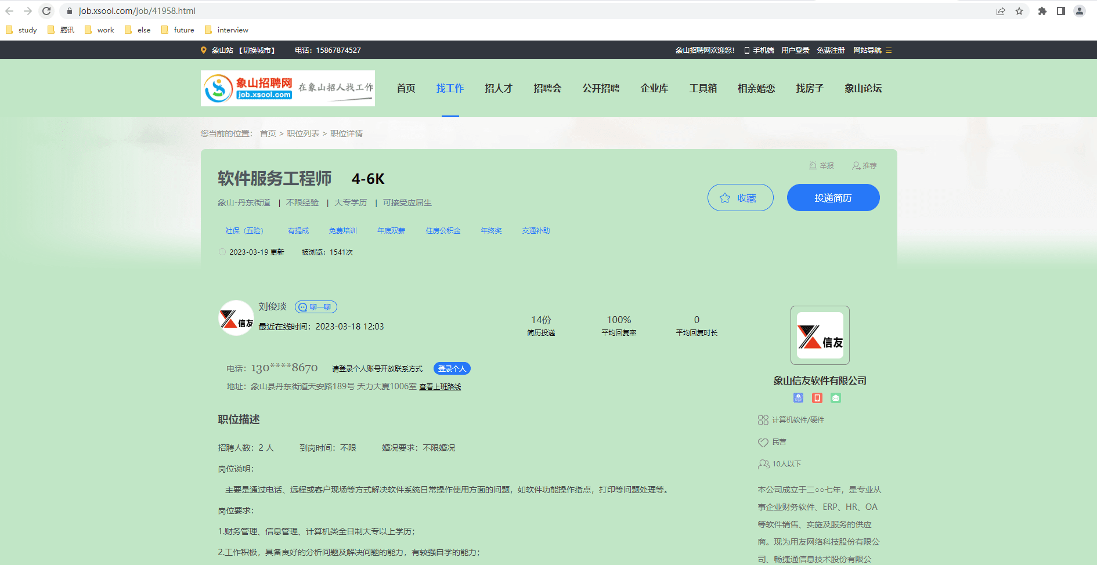Toggle the browser side panel icon
Viewport: 1097px width, 565px height.
click(1061, 11)
